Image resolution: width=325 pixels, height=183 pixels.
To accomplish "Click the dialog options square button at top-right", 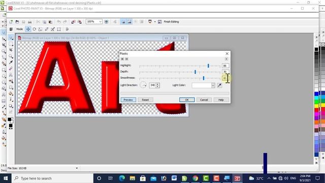I will coord(226,59).
